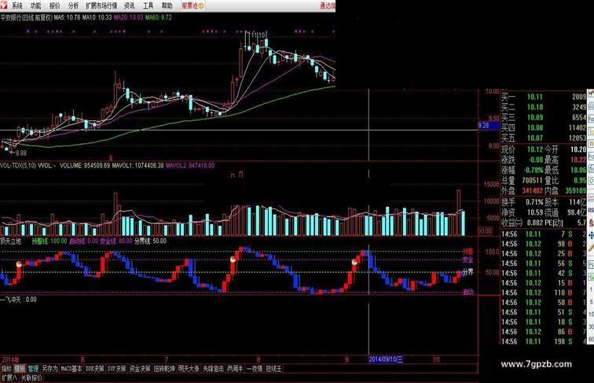Click the 14:56 trade of 110 lots
The width and height of the screenshot is (594, 383).
pos(543,293)
